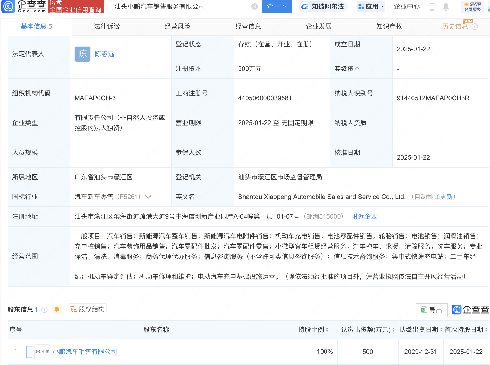Click the mobile phone icon

(x=432, y=6)
